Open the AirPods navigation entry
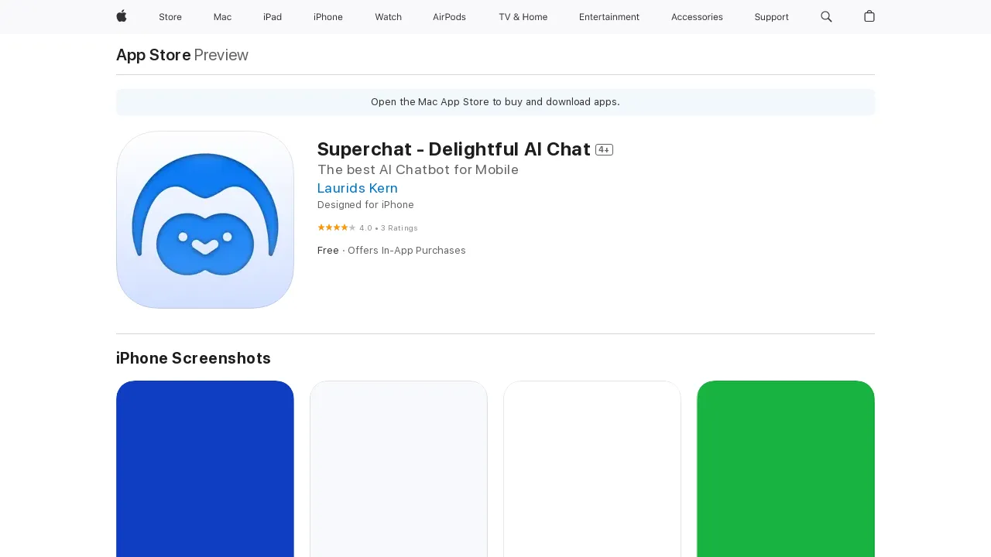This screenshot has height=557, width=991. pyautogui.click(x=449, y=16)
